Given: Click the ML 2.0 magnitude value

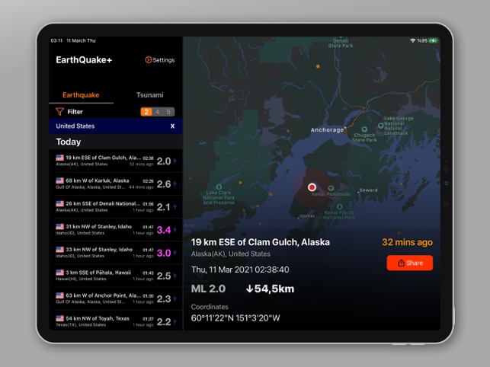Looking at the screenshot, I should coord(208,289).
